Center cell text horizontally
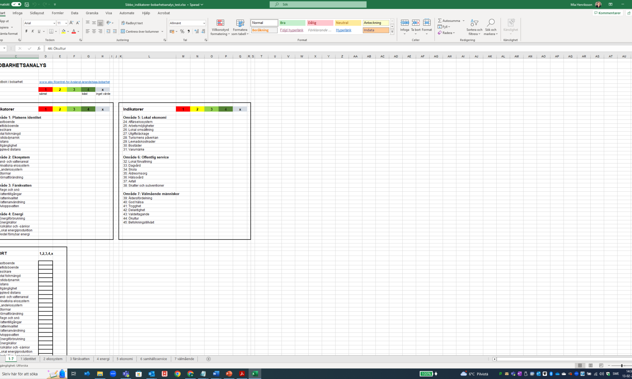 (x=94, y=31)
